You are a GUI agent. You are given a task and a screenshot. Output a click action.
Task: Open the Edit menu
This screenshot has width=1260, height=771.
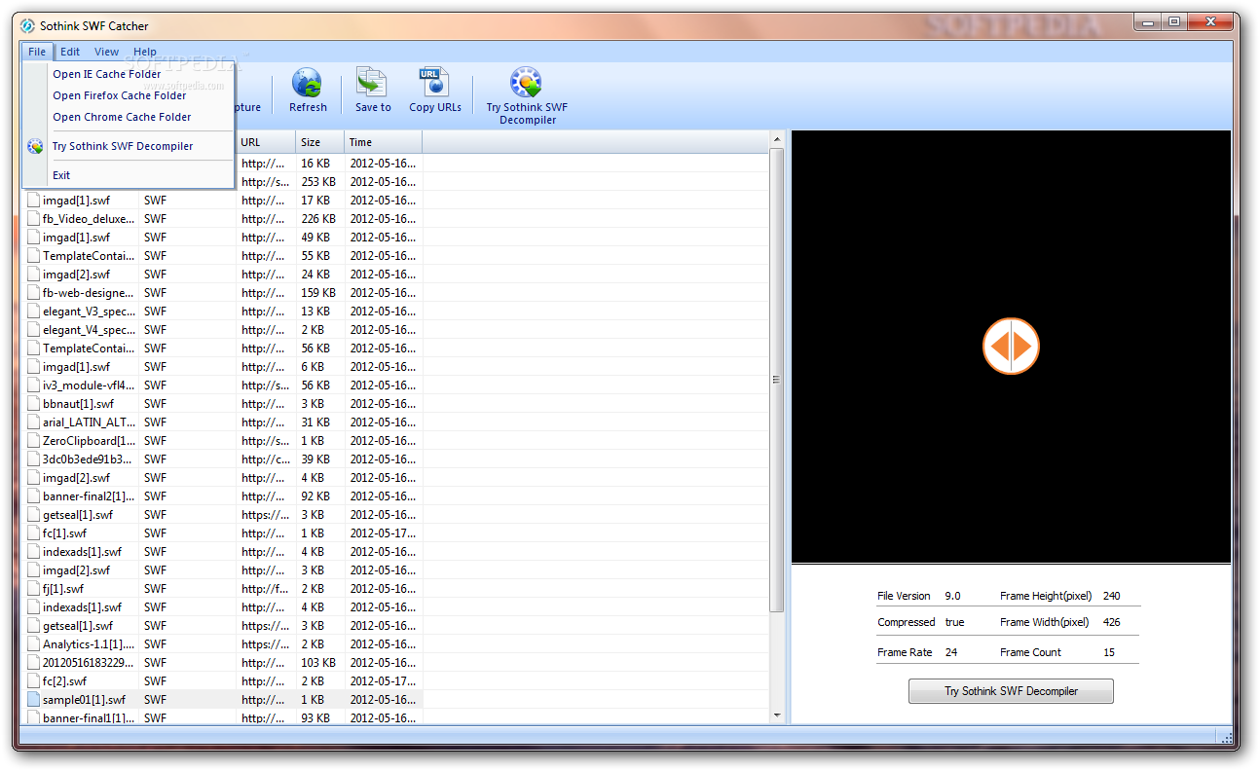pyautogui.click(x=70, y=52)
